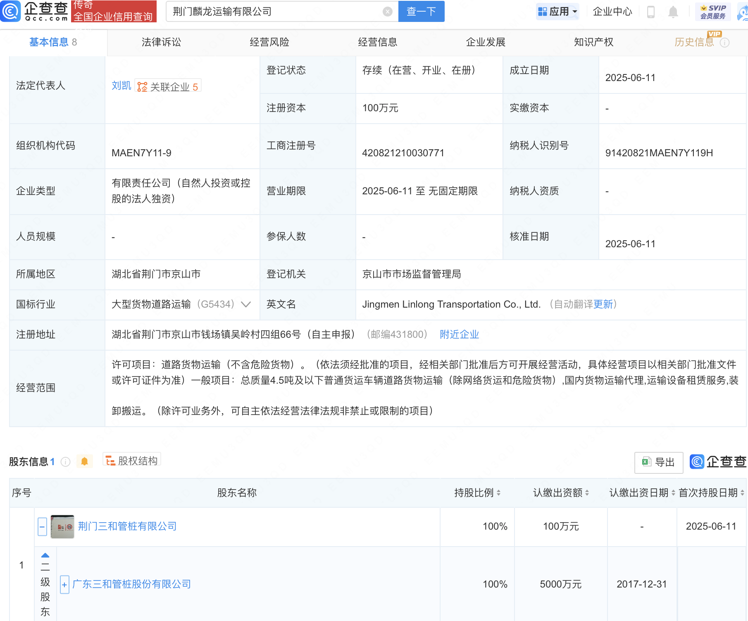Expand the industry classification chevron

[246, 305]
